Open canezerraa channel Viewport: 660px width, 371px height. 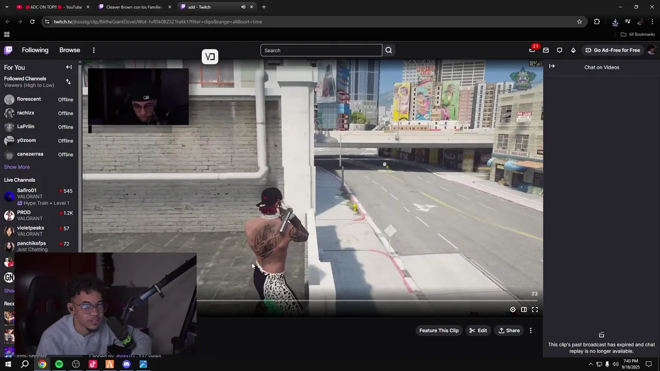[x=39, y=155]
